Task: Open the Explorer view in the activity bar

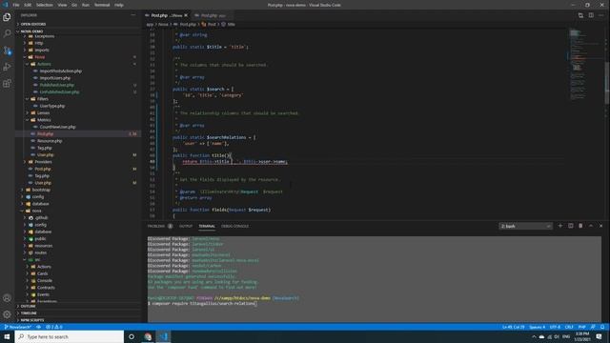Action: point(7,17)
